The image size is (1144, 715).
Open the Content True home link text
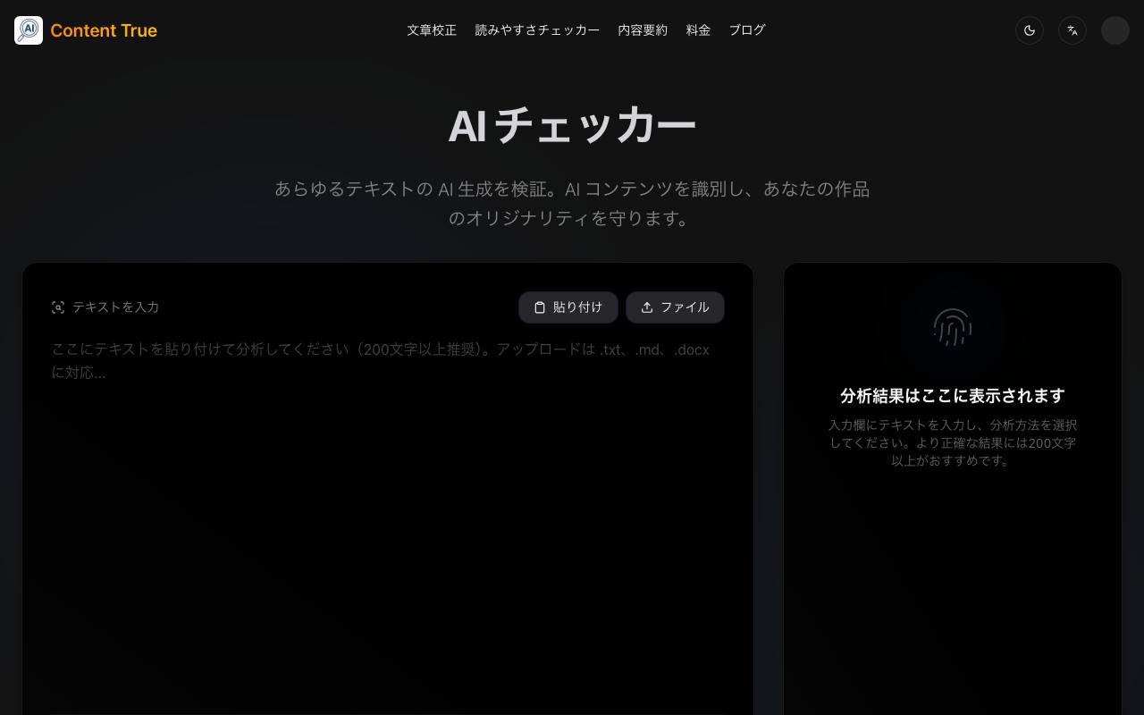[x=104, y=30]
